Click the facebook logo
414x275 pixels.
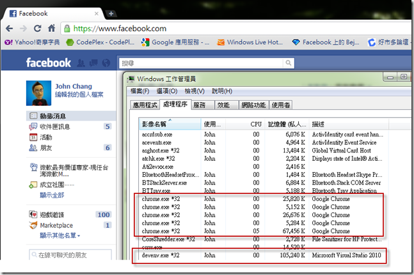coord(49,63)
